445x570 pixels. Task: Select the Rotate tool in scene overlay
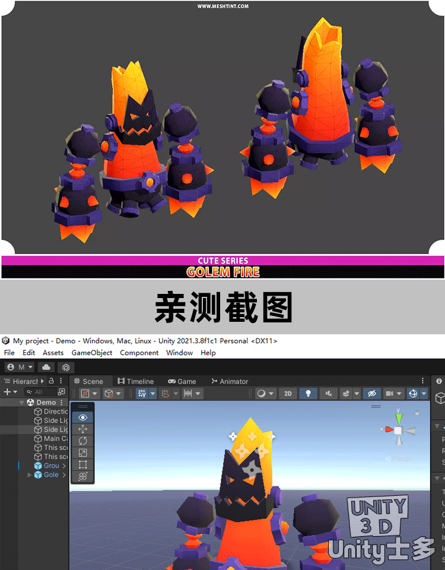click(x=82, y=441)
